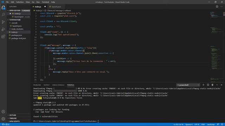Open the Go menu

coord(33,2)
